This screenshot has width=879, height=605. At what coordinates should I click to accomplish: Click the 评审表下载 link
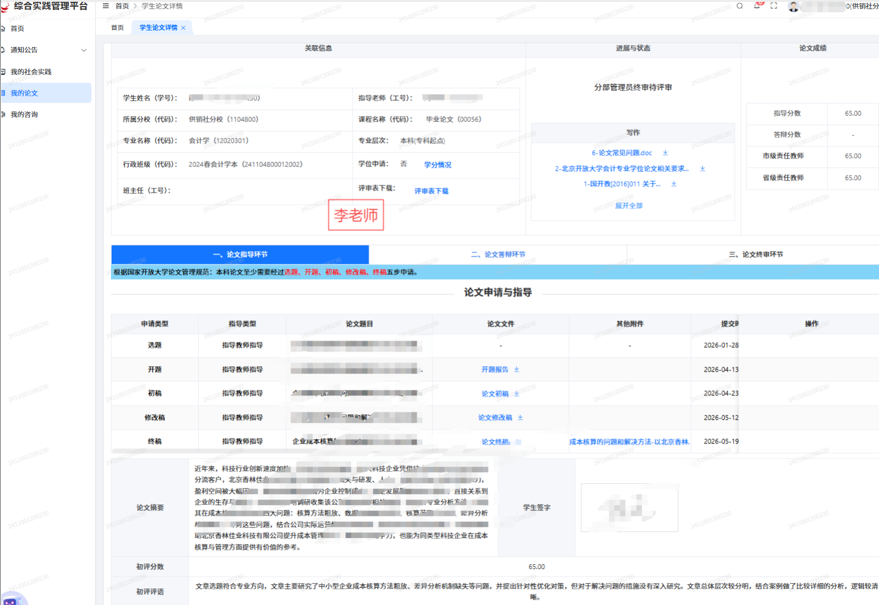pyautogui.click(x=431, y=191)
